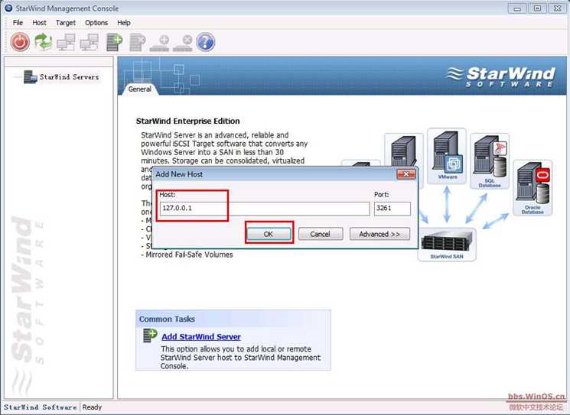Click the StarWind Software logo banner
The height and width of the screenshot is (415, 570).
pos(500,76)
